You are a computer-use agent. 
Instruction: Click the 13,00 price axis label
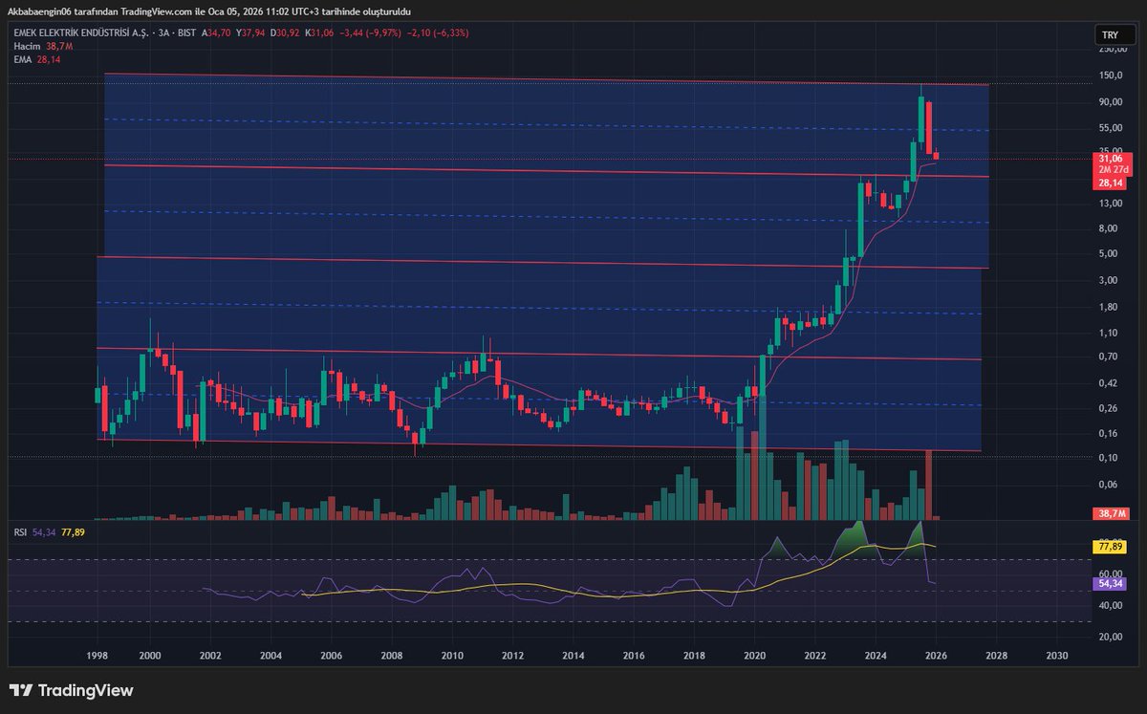coord(1112,204)
